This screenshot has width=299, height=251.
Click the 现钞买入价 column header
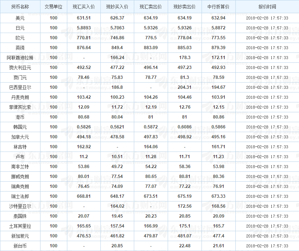click(x=117, y=7)
